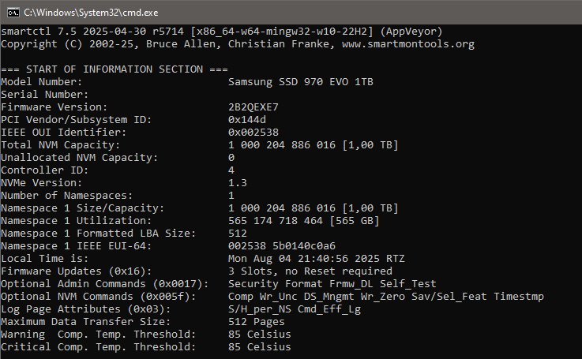This screenshot has width=582, height=359.
Task: Click the IEEE OUI value 0x002538
Action: (253, 133)
